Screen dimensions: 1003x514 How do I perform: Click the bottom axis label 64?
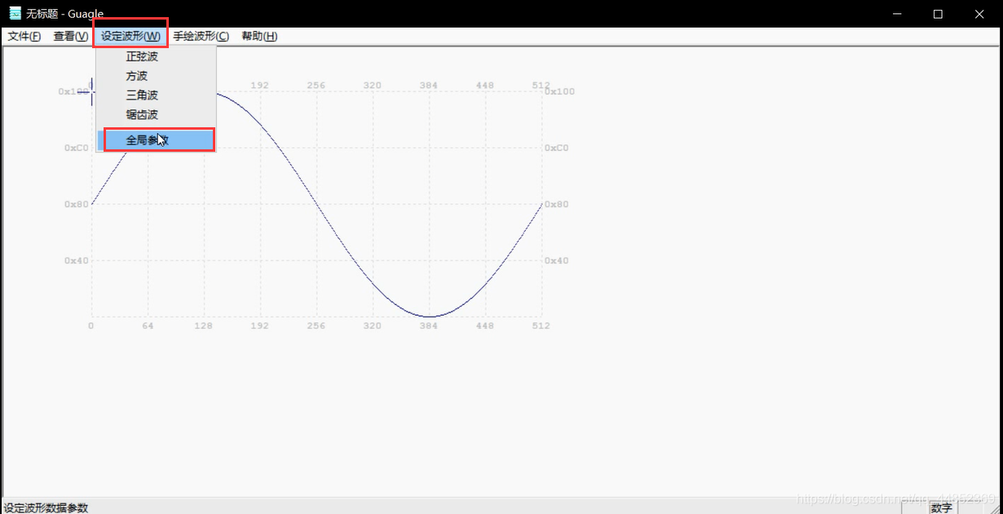[x=148, y=326]
